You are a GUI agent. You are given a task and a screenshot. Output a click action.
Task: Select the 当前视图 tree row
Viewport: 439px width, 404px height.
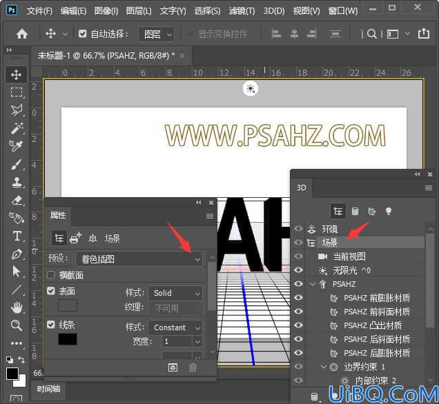pyautogui.click(x=365, y=256)
